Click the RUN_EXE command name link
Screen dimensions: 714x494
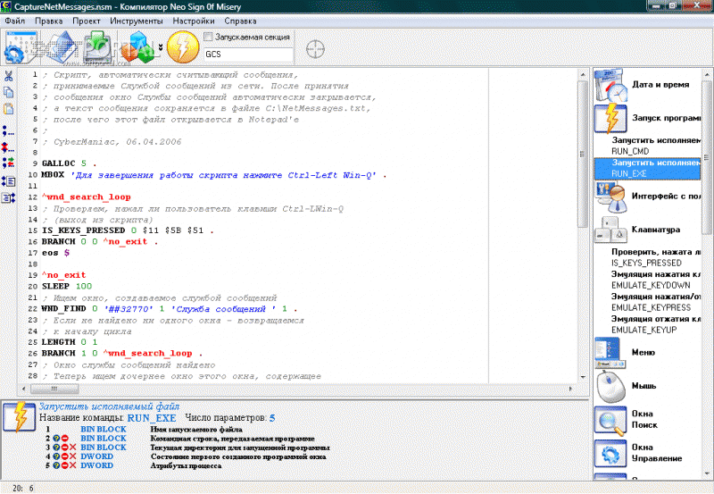click(x=151, y=417)
